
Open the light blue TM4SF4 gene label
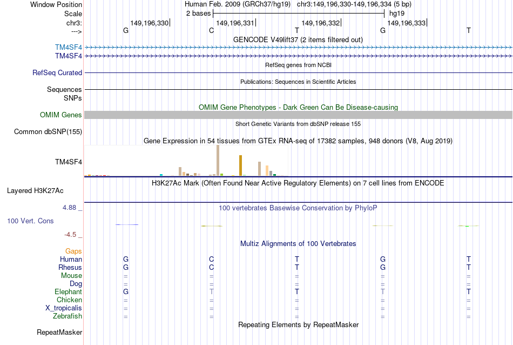[69, 48]
